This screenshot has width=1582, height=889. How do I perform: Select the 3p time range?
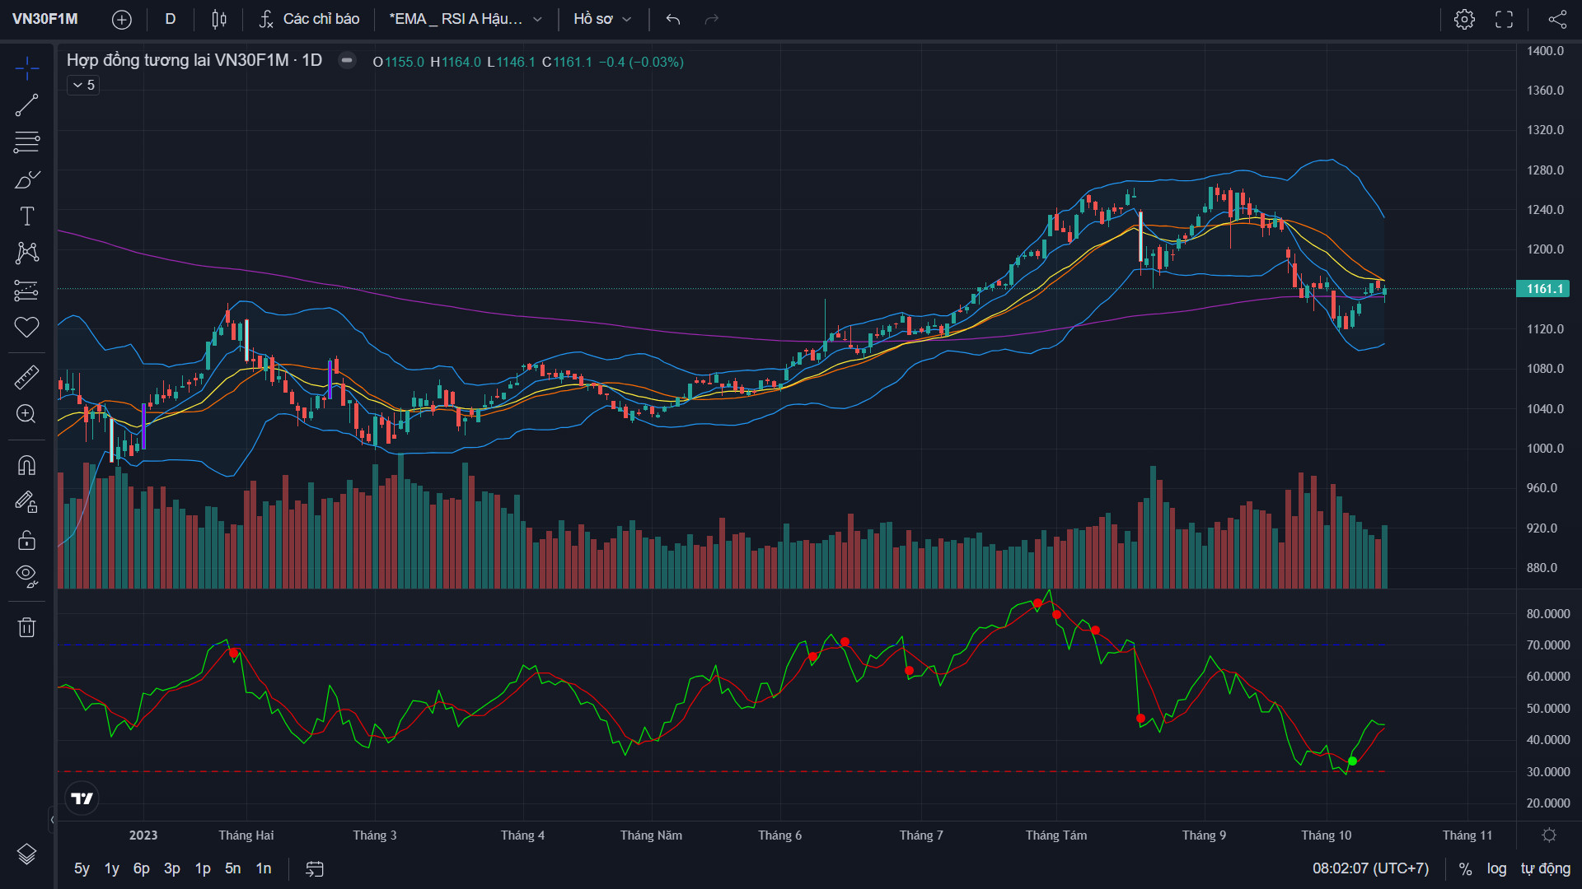172,868
